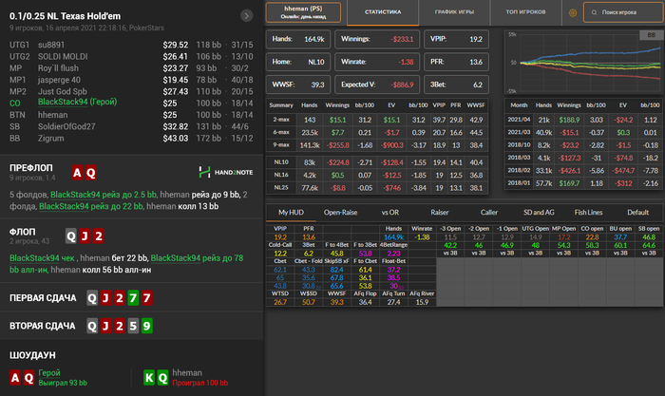Toggle the BB button on the graph
The height and width of the screenshot is (396, 665).
click(651, 33)
